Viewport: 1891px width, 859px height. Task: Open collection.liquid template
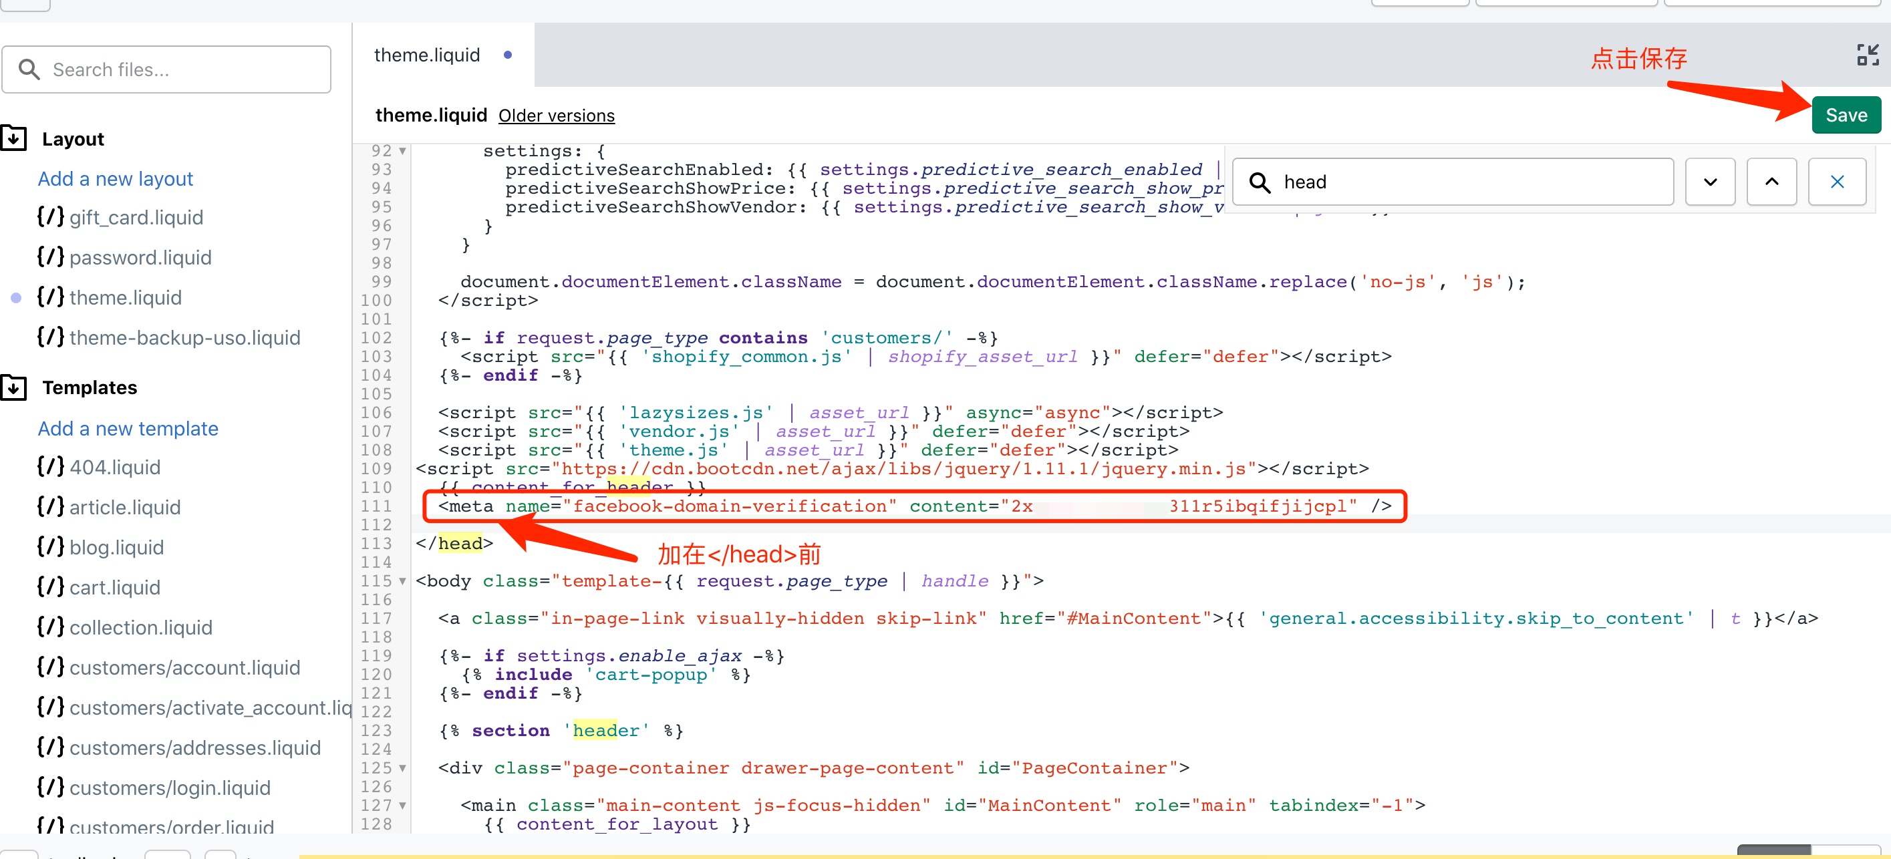pos(141,627)
